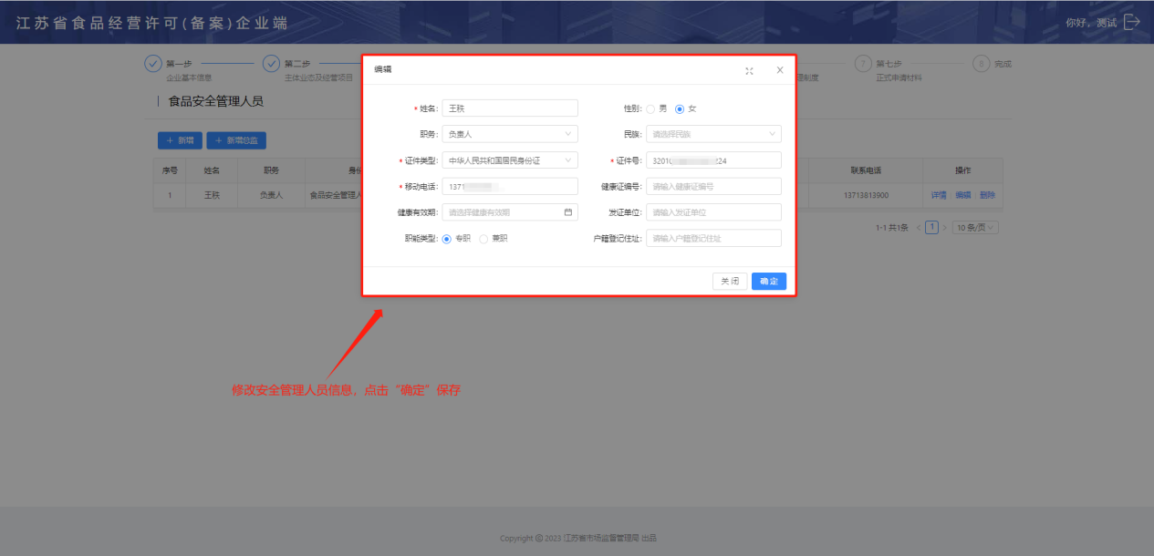This screenshot has height=556, width=1154.
Task: Close the 编辑 dialog with the X icon
Action: 780,70
